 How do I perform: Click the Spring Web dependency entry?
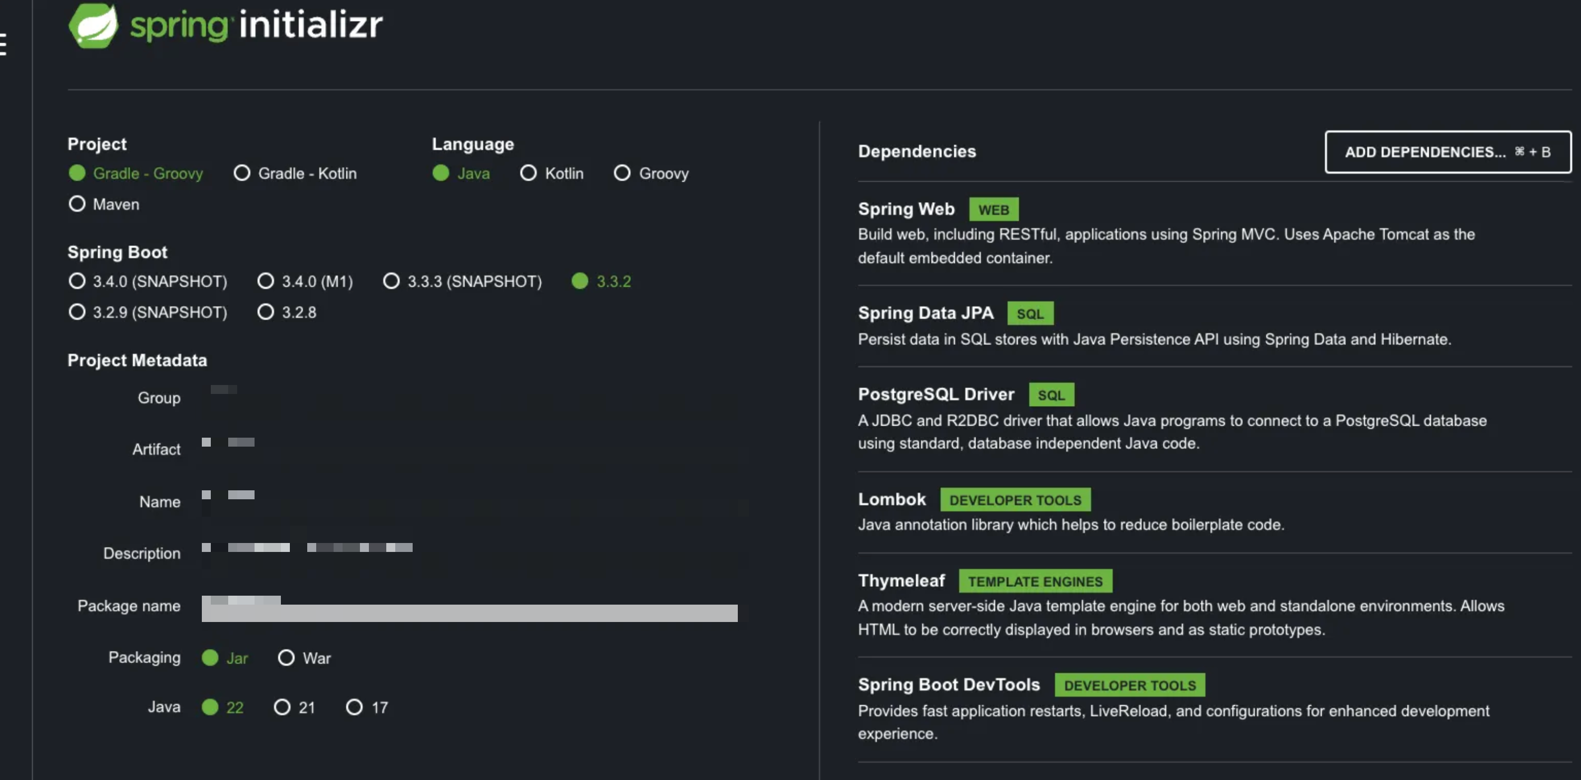pyautogui.click(x=905, y=209)
